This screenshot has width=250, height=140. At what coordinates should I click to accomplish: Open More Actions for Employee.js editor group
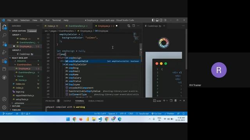(138, 26)
